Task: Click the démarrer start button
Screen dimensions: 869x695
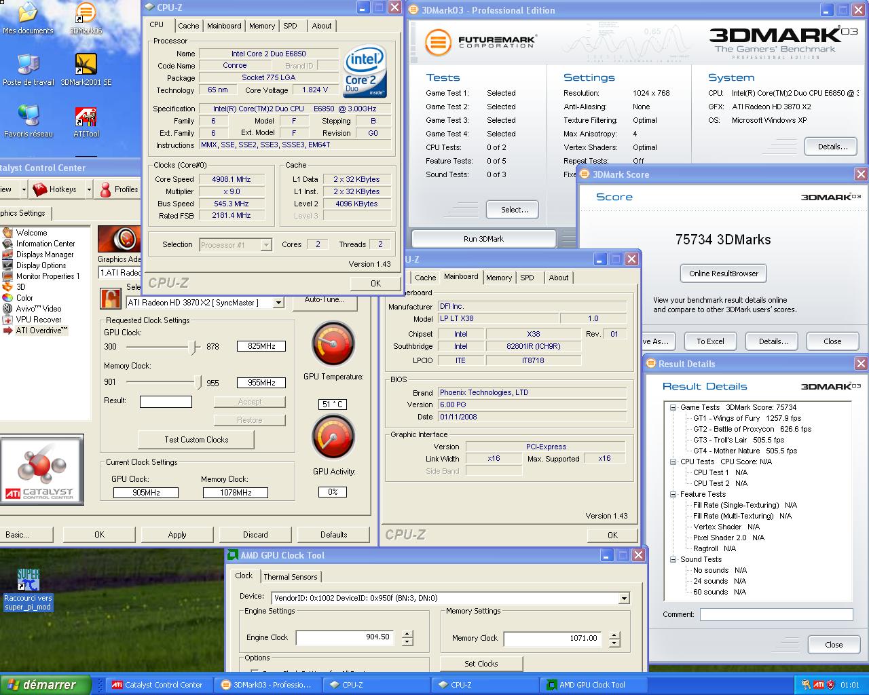Action: (45, 684)
